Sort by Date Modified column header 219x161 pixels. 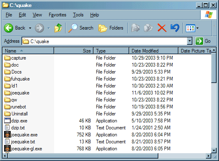click(x=154, y=51)
